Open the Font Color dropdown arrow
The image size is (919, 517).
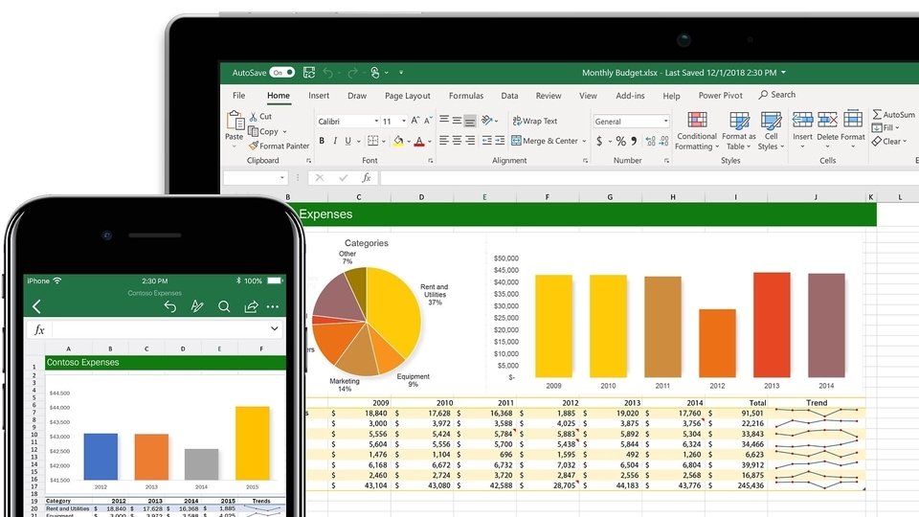pyautogui.click(x=430, y=142)
